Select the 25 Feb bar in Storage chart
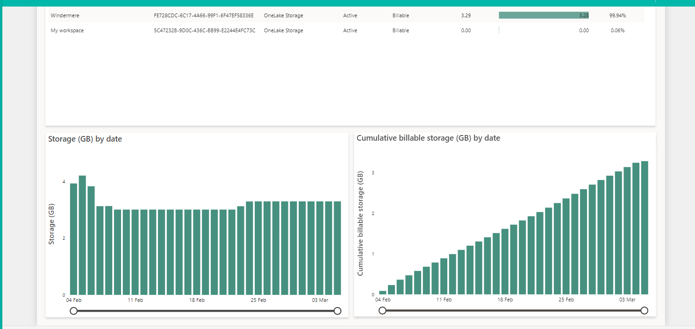 tap(258, 248)
